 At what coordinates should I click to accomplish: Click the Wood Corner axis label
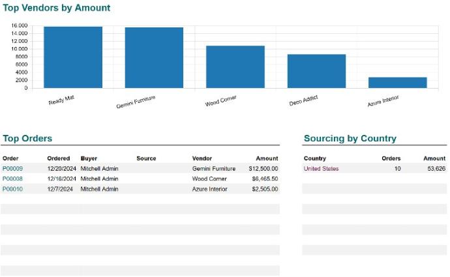pyautogui.click(x=220, y=101)
